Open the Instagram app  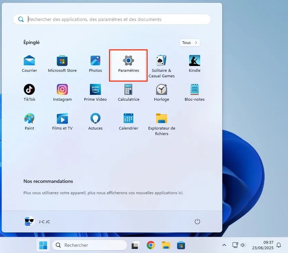[x=62, y=92]
